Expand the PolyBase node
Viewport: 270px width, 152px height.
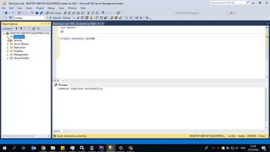(x=8, y=51)
